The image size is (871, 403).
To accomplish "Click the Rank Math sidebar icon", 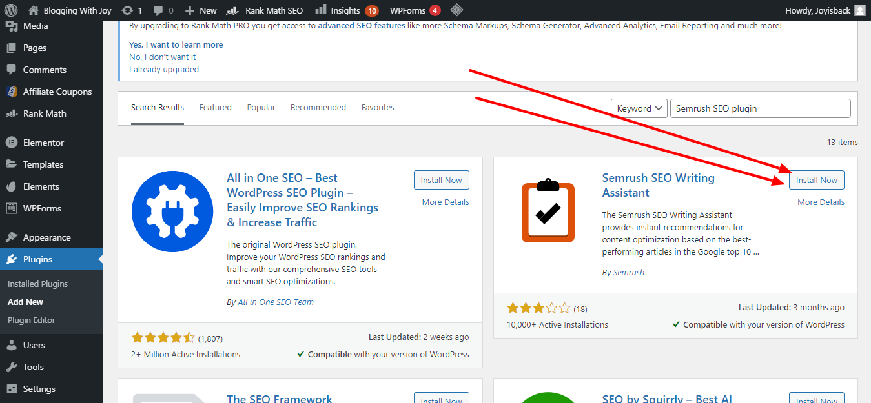I will [11, 113].
